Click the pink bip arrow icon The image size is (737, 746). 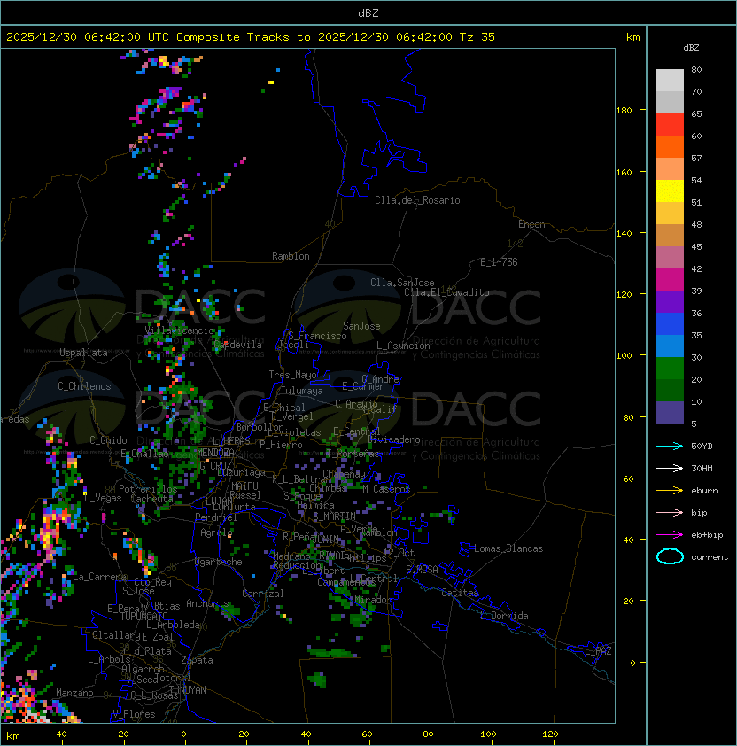(670, 512)
